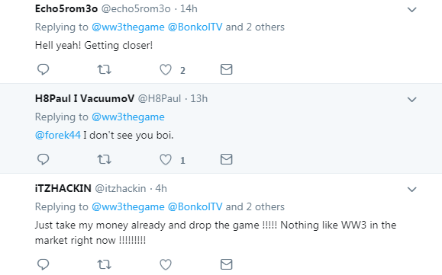Open the iTZHACKIN profile name

coord(63,188)
